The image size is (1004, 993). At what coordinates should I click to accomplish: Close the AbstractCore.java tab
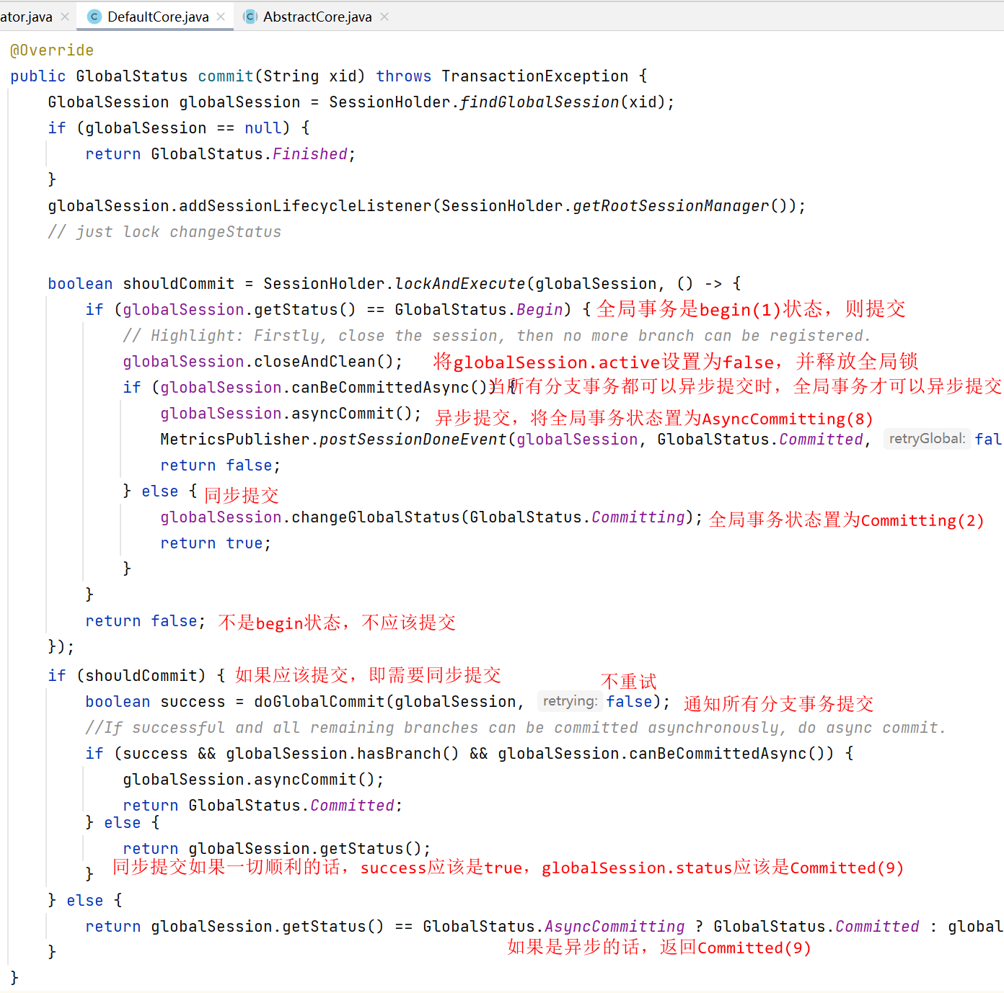tap(384, 17)
